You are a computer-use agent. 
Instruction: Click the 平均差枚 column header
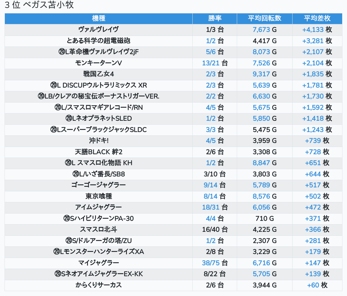[317, 18]
